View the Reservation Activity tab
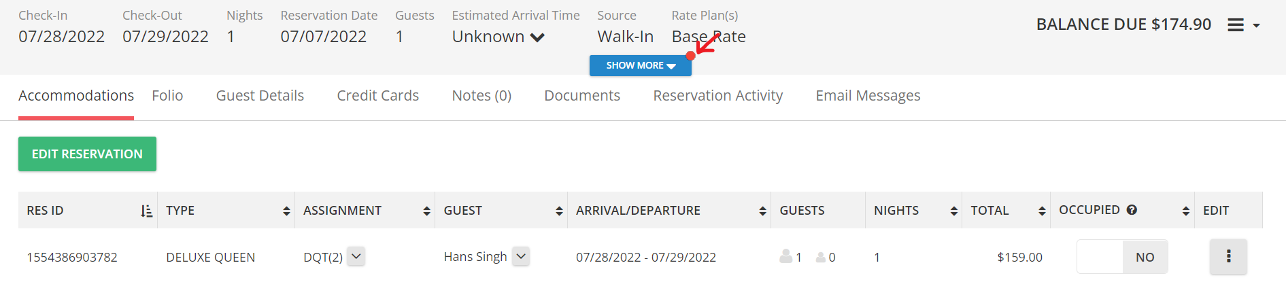Screen dimensions: 1286x297 [718, 96]
